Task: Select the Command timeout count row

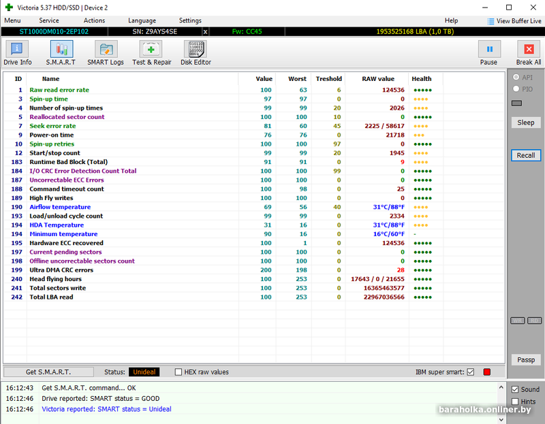Action: pos(253,189)
